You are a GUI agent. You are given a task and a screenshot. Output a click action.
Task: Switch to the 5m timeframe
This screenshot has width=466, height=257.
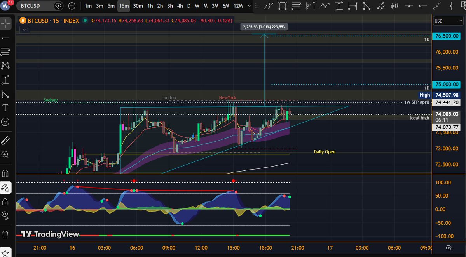111,6
